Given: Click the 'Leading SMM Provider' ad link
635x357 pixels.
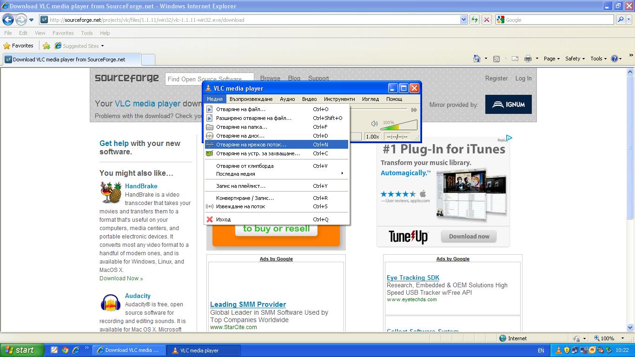Looking at the screenshot, I should click(248, 304).
